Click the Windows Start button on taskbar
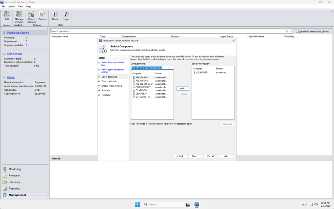The width and height of the screenshot is (334, 209). 137,204
